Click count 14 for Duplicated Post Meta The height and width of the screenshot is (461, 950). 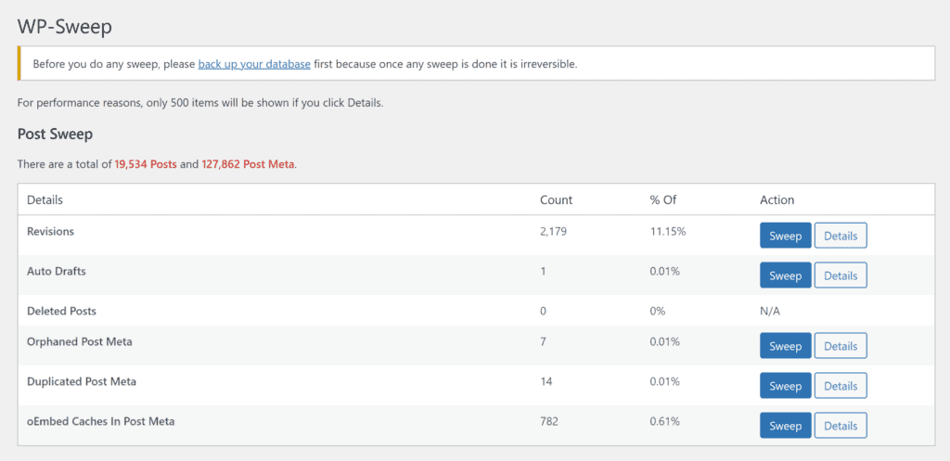point(546,381)
